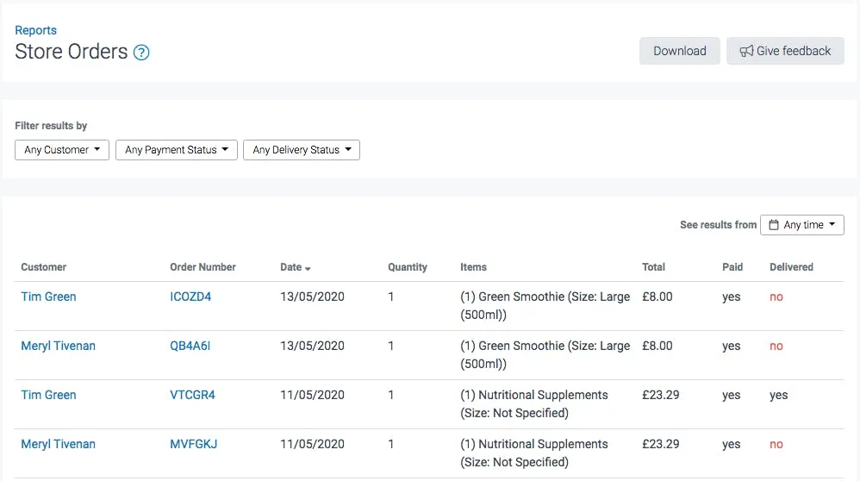Click delivered status 'no' for order ICOZD4
Image resolution: width=860 pixels, height=481 pixels.
[776, 297]
